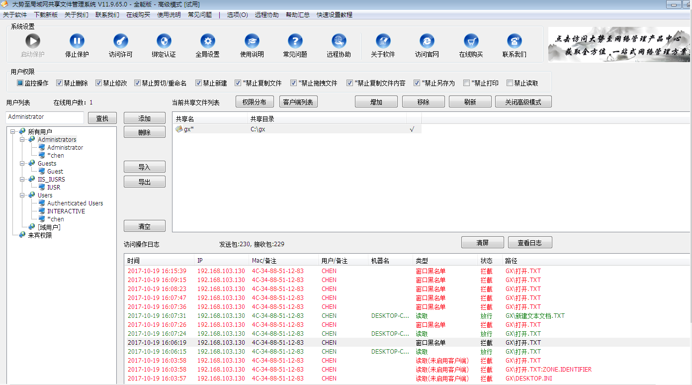Collapse the 所有用户 root node
The image size is (692, 385).
[x=12, y=132]
